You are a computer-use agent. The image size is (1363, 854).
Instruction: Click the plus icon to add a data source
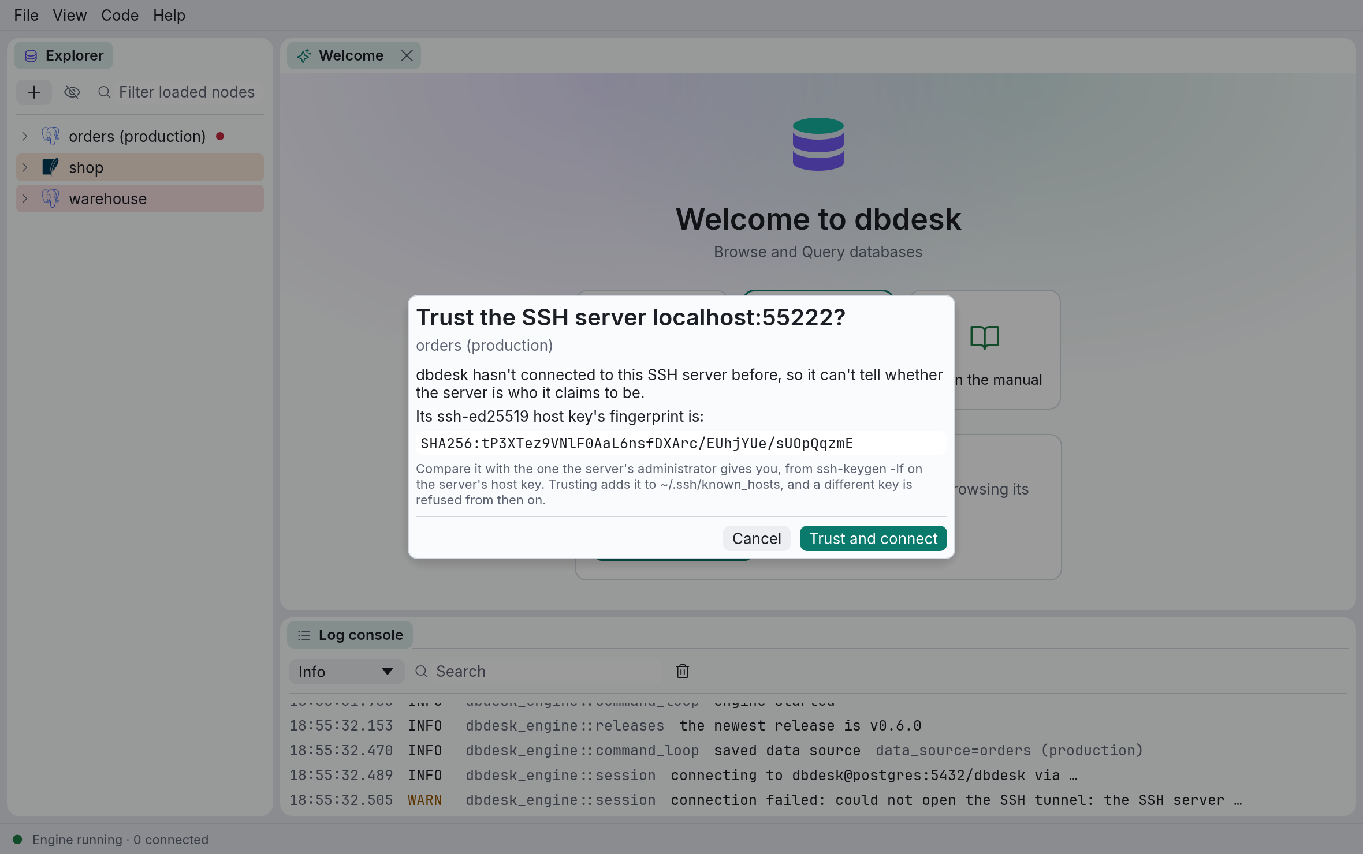pyautogui.click(x=34, y=92)
